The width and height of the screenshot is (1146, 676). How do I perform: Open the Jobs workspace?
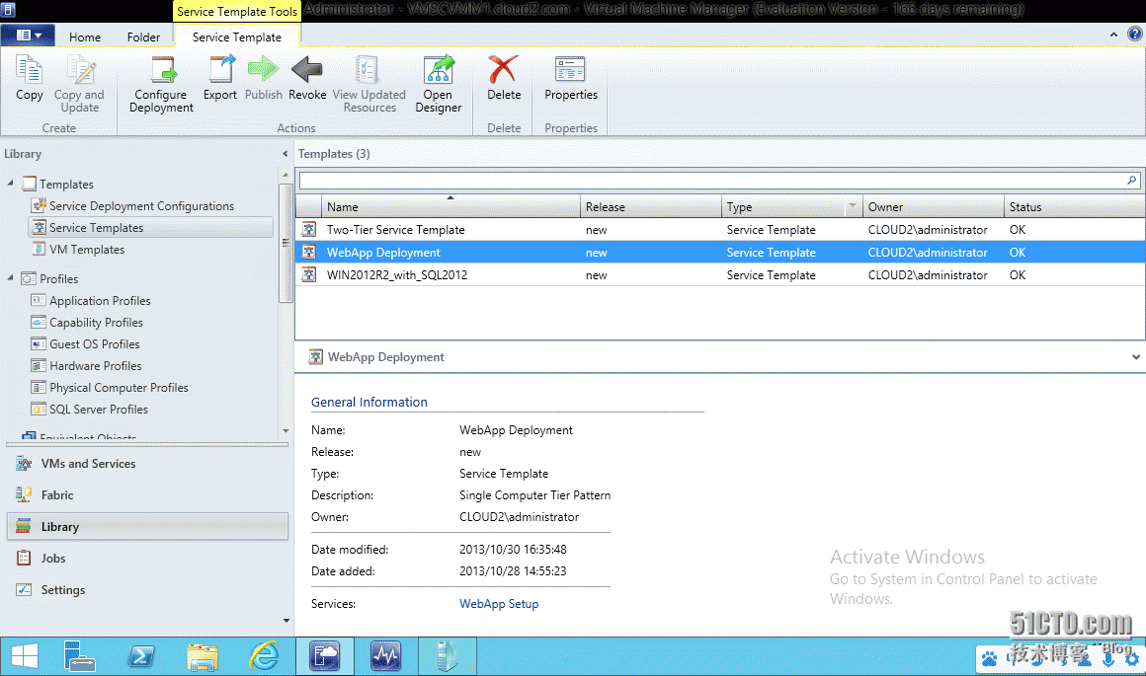point(147,559)
